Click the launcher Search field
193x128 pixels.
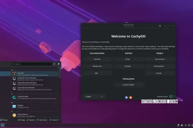32,64
